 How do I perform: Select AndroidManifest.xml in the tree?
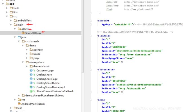click(33, 104)
